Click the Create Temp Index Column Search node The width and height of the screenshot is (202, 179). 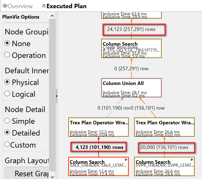pyautogui.click(x=131, y=48)
